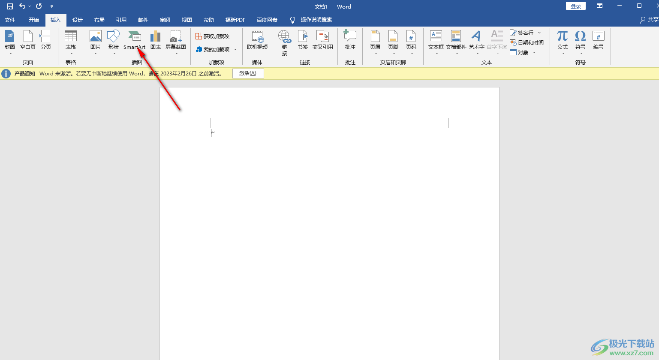Insert a page break (分页)
The height and width of the screenshot is (360, 659).
(46, 40)
